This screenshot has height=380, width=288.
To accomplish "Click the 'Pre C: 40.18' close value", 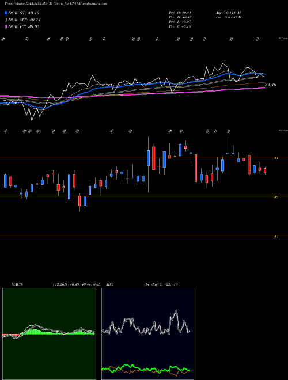I will tap(180, 26).
